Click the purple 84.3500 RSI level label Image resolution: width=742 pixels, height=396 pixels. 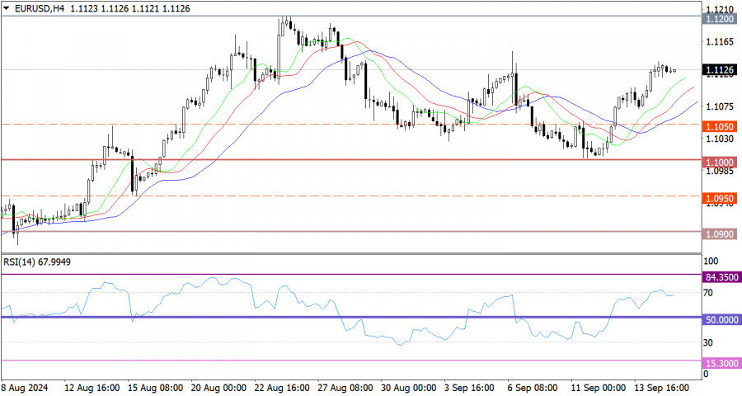point(722,276)
